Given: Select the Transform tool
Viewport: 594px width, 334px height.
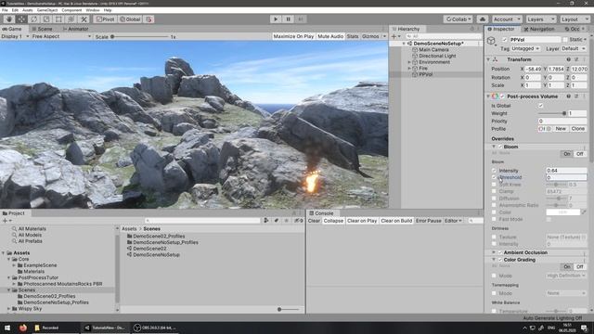Looking at the screenshot, I should pos(71,19).
